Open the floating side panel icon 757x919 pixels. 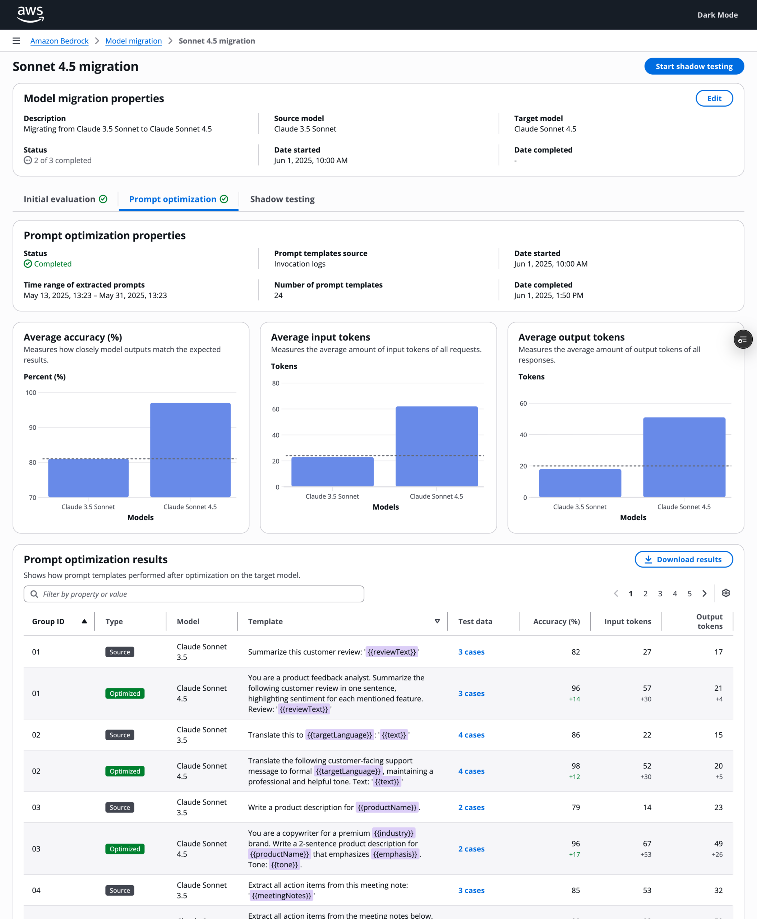click(743, 340)
